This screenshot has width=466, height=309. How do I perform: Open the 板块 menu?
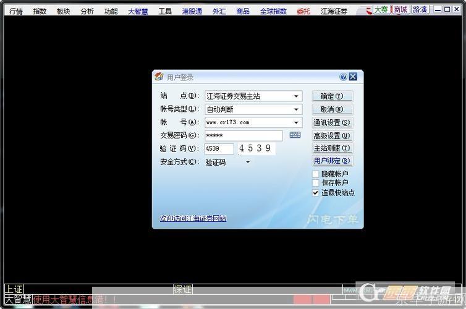[x=64, y=11]
